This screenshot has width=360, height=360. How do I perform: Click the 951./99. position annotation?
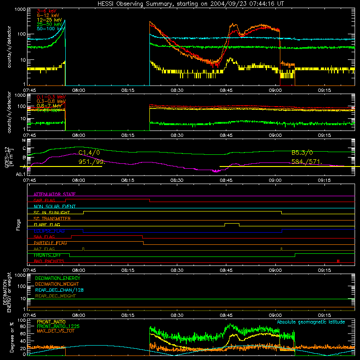click(x=92, y=162)
